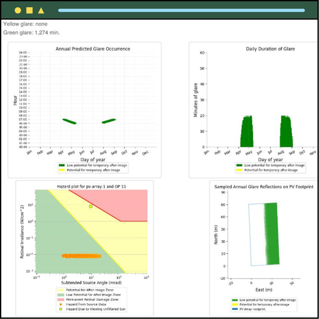Screen dimensions: 319x319
Task: Click the yellow circle icon in header
Action: tap(18, 10)
